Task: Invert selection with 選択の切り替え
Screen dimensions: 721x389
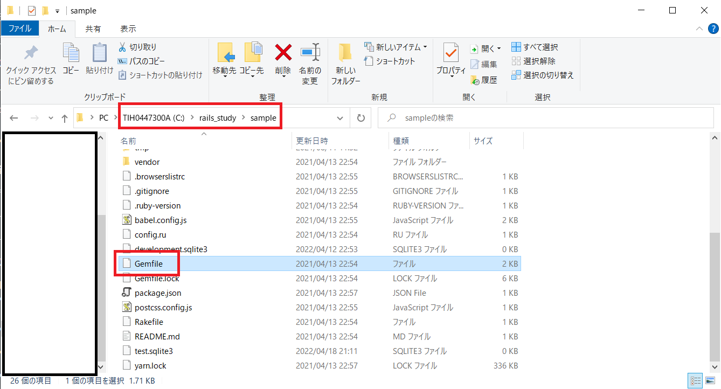Action: point(542,75)
